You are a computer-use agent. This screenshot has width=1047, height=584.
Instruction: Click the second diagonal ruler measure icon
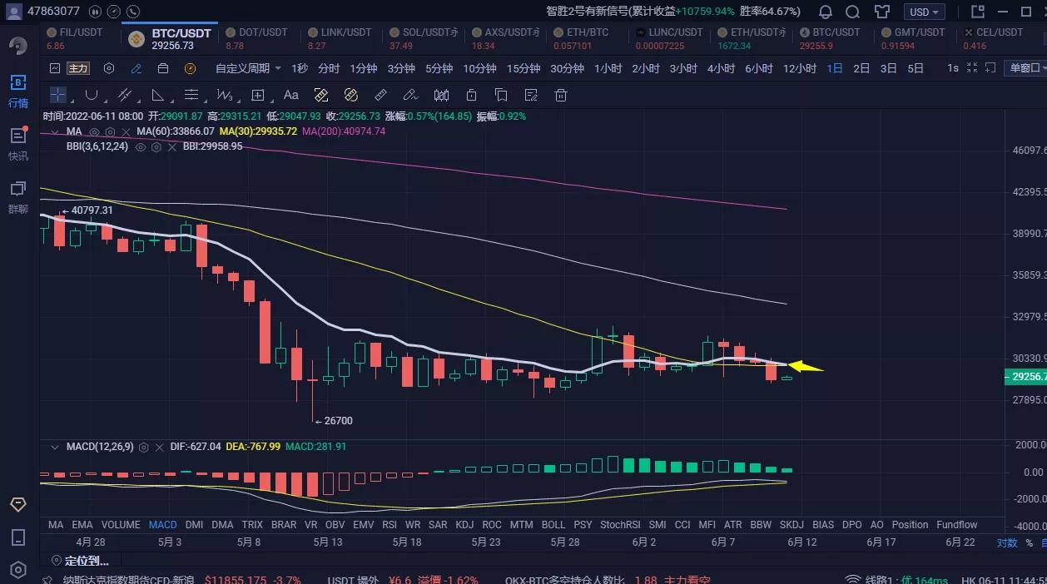350,95
